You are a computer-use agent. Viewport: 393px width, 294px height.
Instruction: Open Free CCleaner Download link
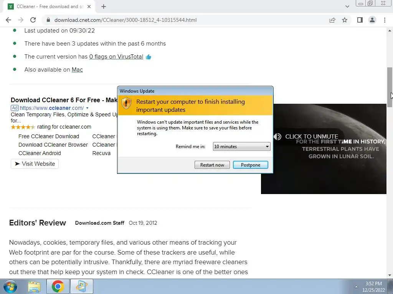coord(49,136)
